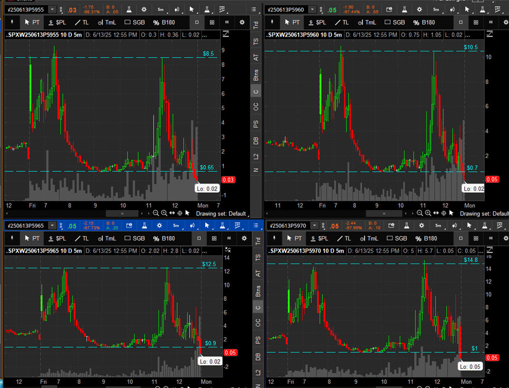Image resolution: width=509 pixels, height=388 pixels.
Task: Click PT pointer button in P5970 chart
Action: click(293, 238)
